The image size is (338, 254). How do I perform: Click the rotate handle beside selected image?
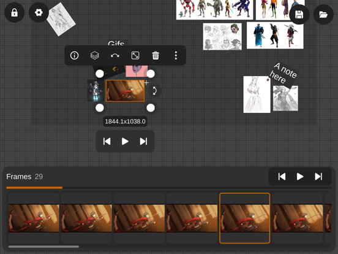(x=154, y=91)
